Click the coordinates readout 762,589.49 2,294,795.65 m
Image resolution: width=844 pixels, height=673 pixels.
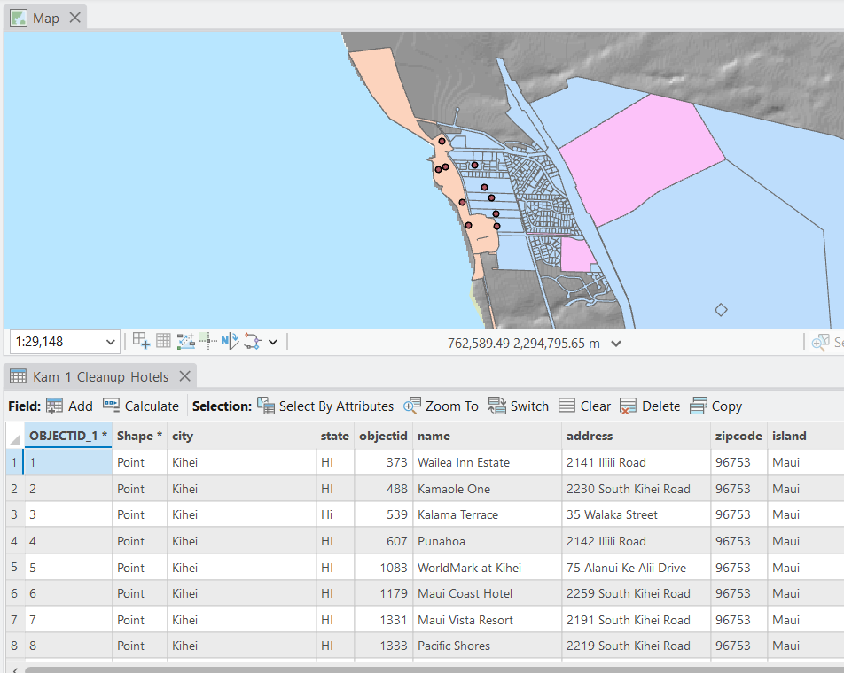tap(523, 344)
